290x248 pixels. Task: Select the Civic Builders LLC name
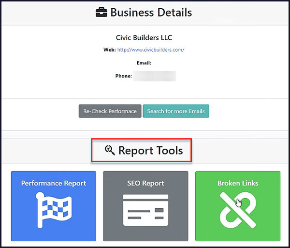[x=144, y=38]
